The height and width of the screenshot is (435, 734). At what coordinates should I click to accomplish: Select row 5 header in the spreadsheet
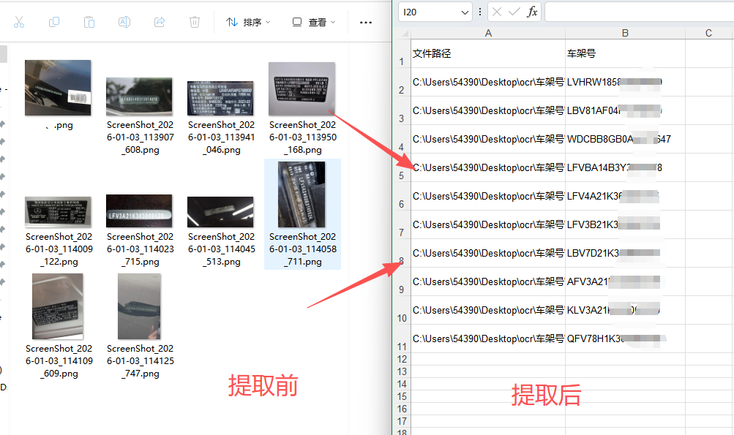click(x=401, y=175)
